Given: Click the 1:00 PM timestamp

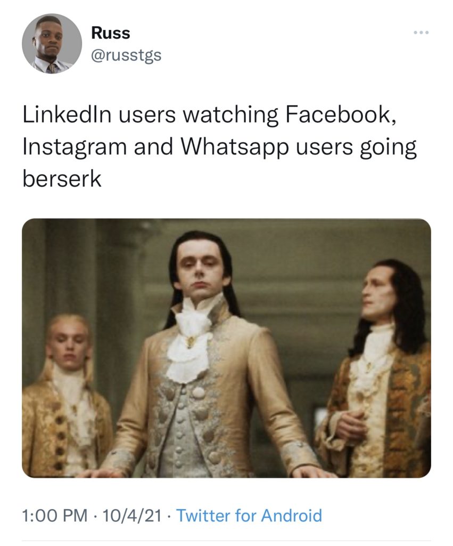Looking at the screenshot, I should point(55,516).
